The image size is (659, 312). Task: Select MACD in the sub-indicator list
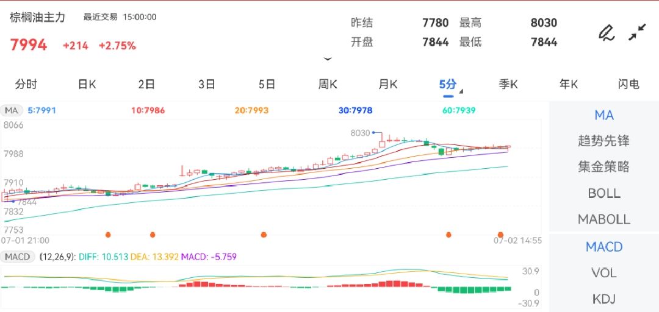pyautogui.click(x=604, y=247)
